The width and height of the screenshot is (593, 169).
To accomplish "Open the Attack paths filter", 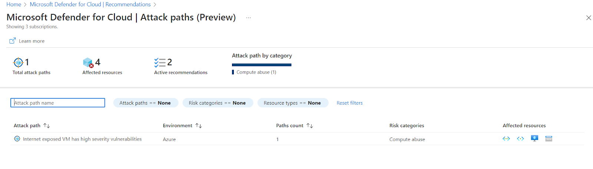I will pyautogui.click(x=146, y=103).
